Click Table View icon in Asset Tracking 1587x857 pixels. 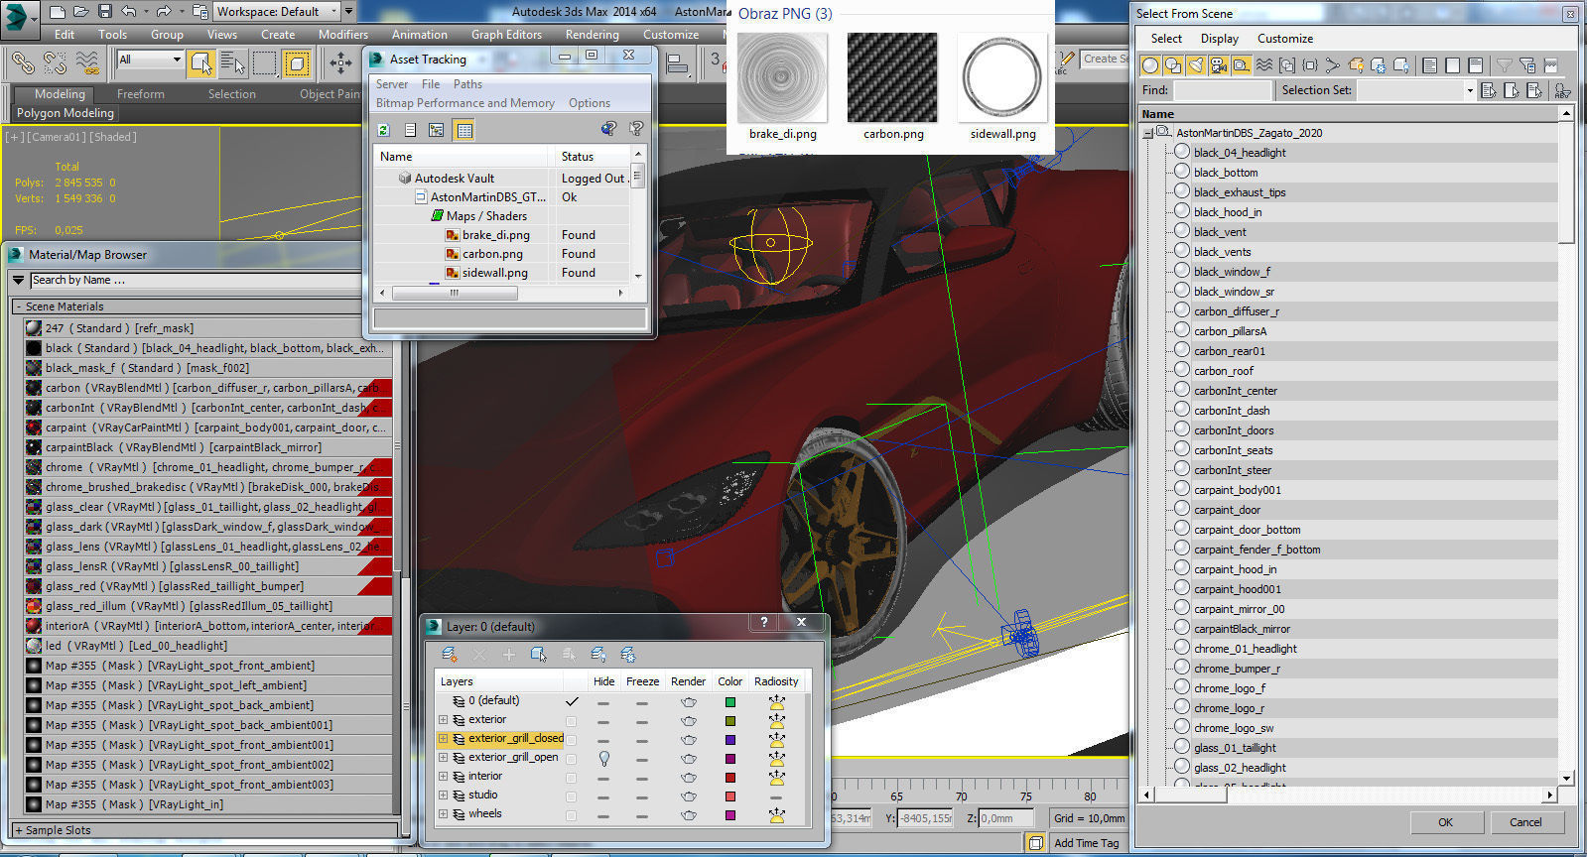(x=463, y=129)
